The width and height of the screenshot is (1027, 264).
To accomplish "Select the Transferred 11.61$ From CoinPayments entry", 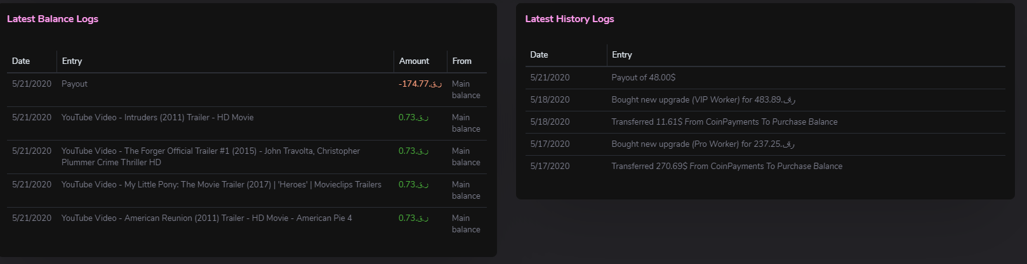I will pyautogui.click(x=724, y=122).
